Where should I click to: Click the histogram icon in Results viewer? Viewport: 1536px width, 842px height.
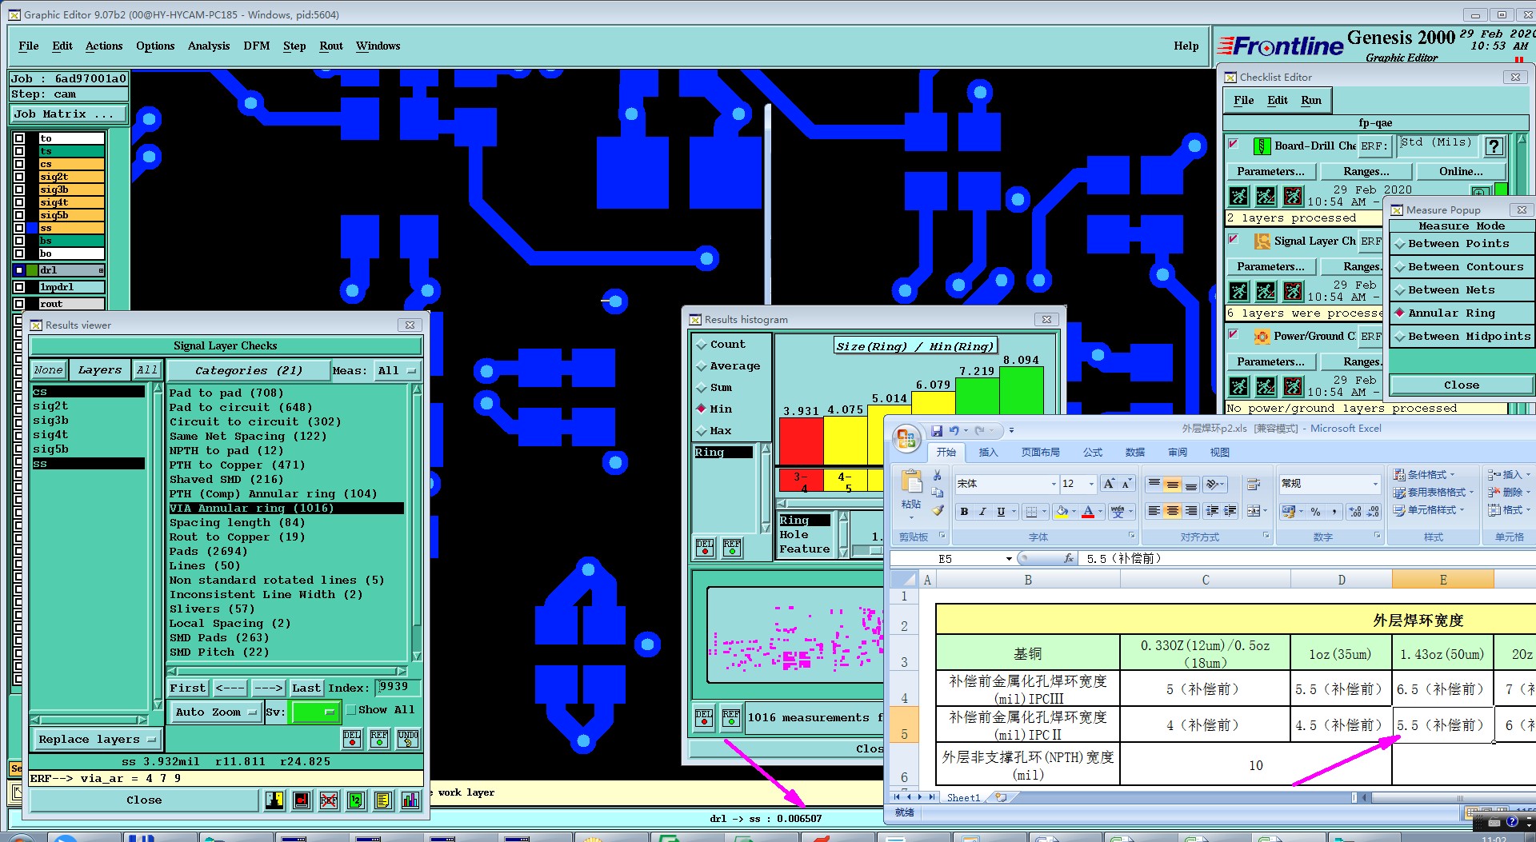[410, 800]
